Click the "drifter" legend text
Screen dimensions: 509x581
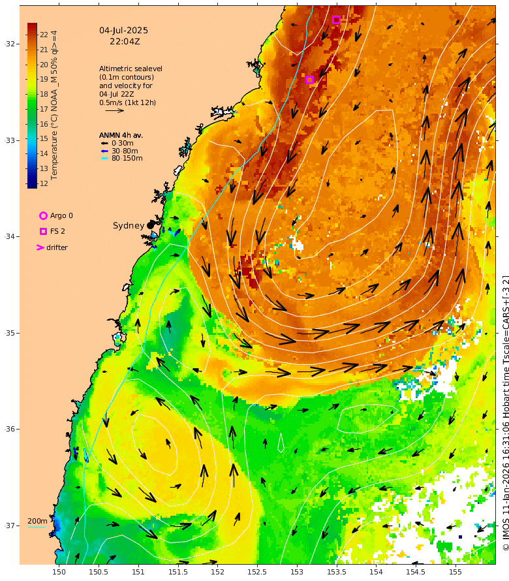click(x=57, y=247)
